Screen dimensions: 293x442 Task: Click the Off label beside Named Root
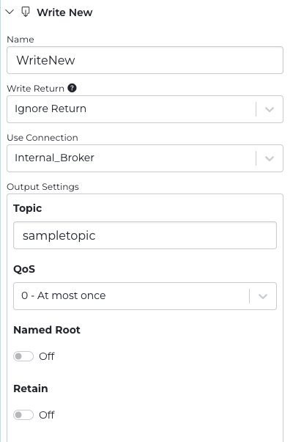[x=46, y=356]
